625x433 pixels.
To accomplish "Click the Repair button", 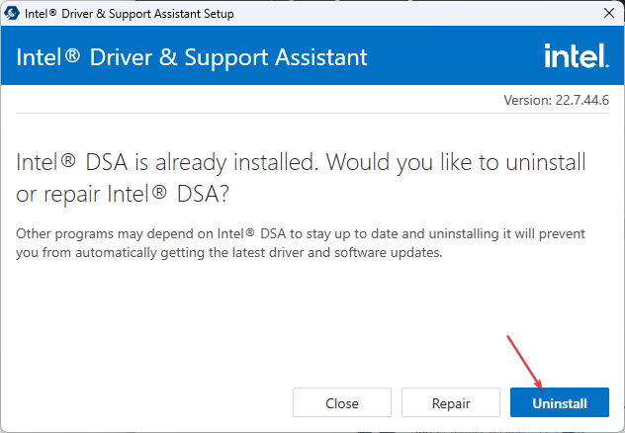I will (x=450, y=402).
